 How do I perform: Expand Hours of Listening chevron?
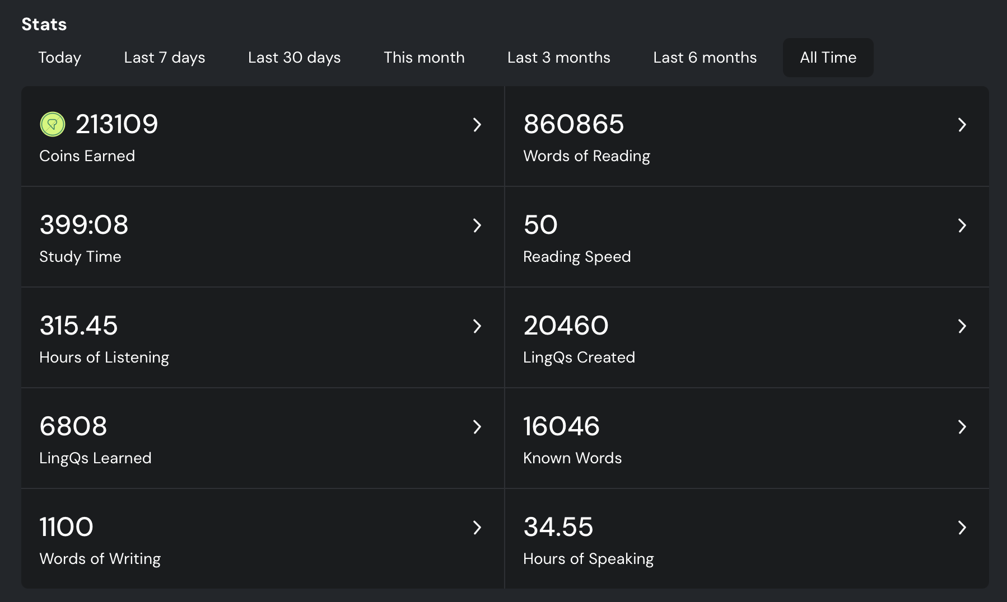[477, 326]
